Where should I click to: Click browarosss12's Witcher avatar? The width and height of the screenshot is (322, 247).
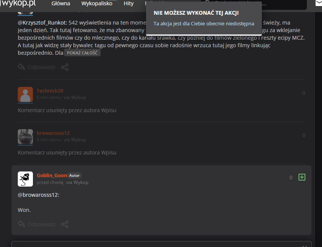click(x=25, y=137)
